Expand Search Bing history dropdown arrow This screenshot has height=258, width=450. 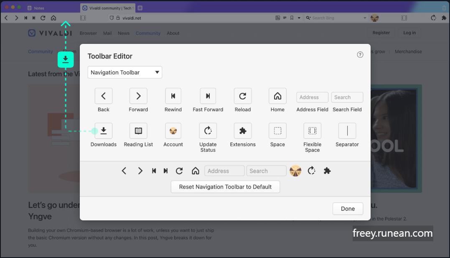point(365,18)
